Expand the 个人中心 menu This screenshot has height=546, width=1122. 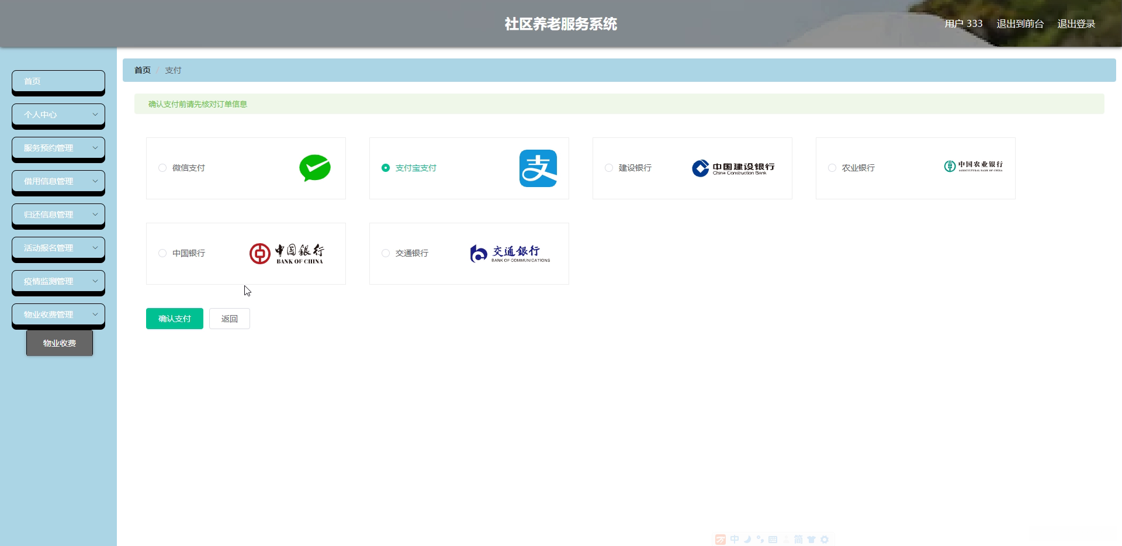(58, 115)
